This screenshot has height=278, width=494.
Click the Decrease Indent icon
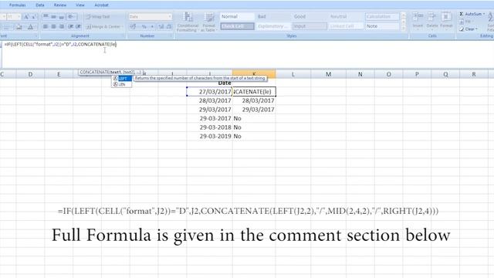click(x=70, y=27)
